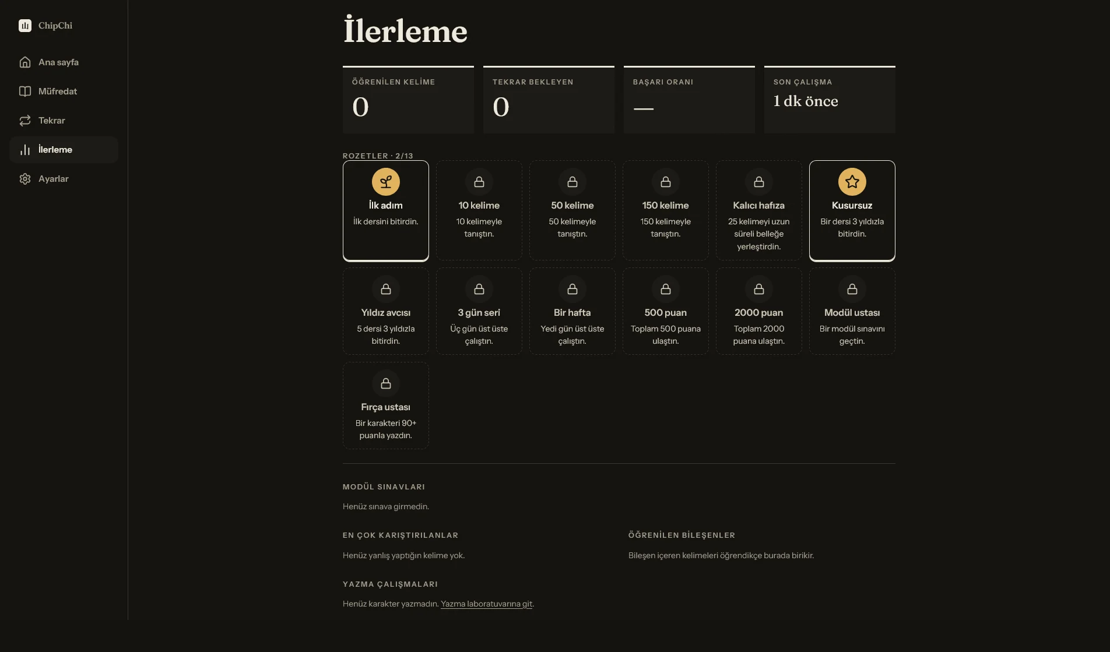The width and height of the screenshot is (1110, 652).
Task: Follow the Yazma laboratuvarına git link
Action: click(487, 604)
